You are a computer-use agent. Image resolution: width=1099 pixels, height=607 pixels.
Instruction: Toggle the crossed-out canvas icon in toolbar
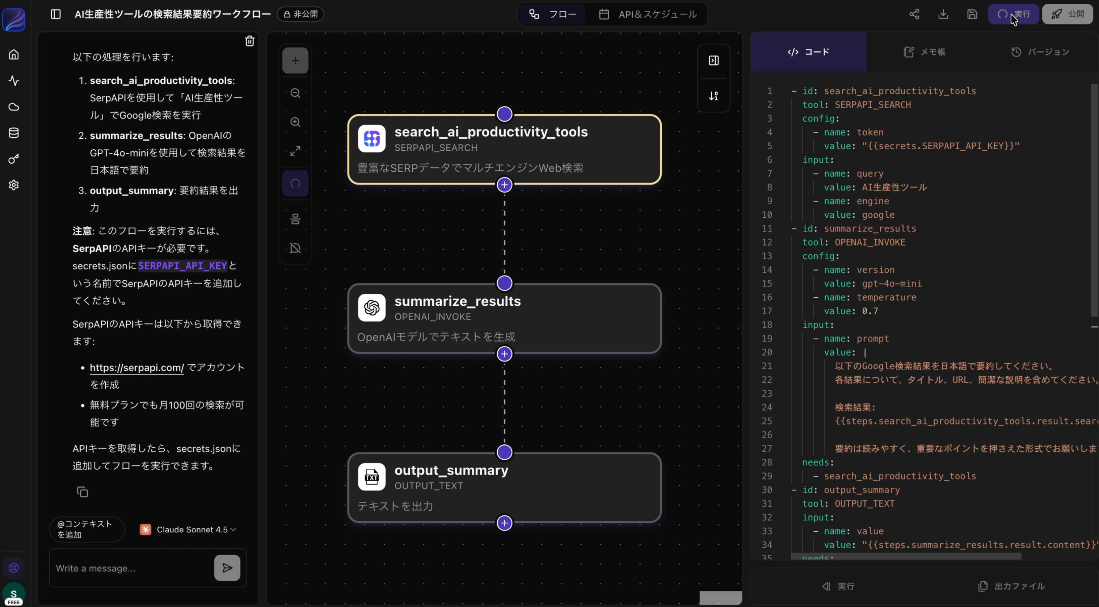point(295,248)
